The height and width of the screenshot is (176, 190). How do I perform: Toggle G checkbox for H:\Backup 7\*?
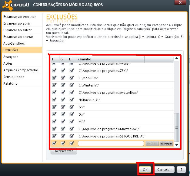coord(63,100)
